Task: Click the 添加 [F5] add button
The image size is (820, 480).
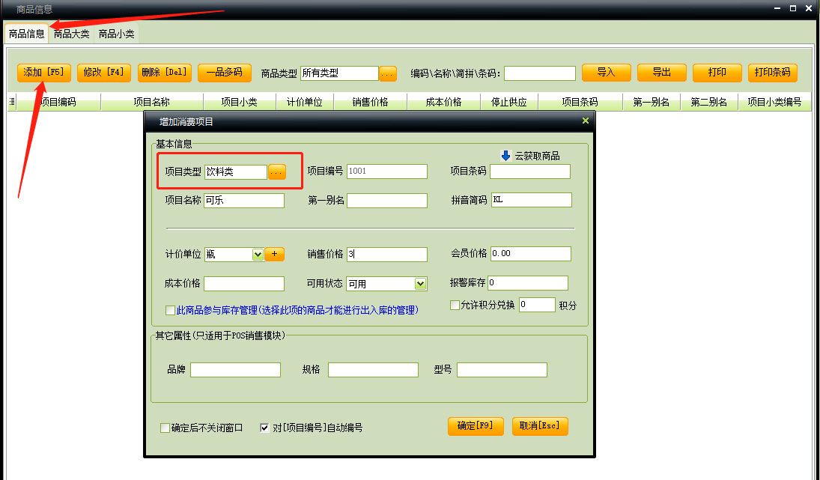Action: click(x=44, y=73)
